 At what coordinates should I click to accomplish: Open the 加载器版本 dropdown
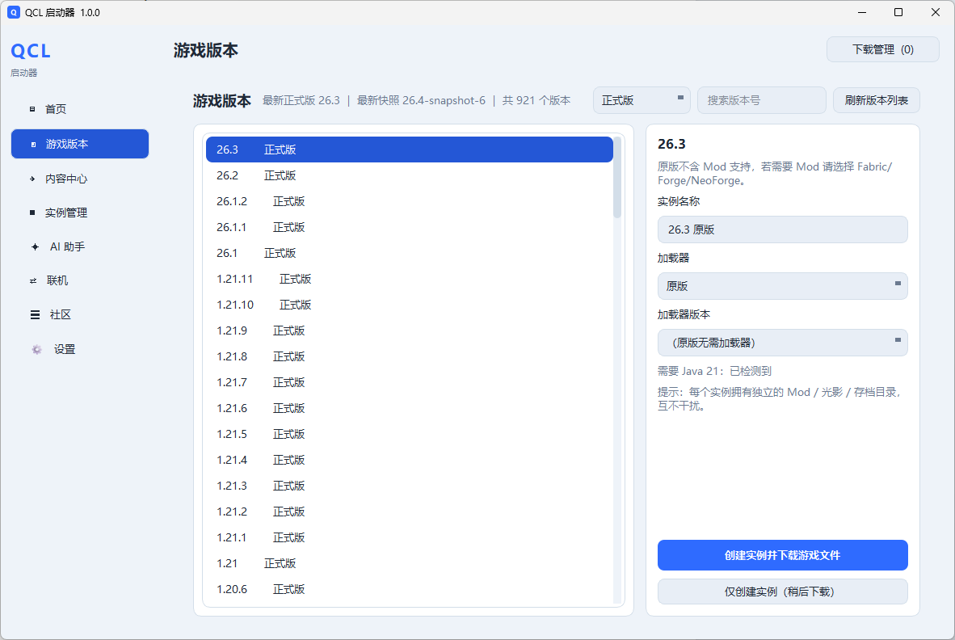(x=783, y=343)
